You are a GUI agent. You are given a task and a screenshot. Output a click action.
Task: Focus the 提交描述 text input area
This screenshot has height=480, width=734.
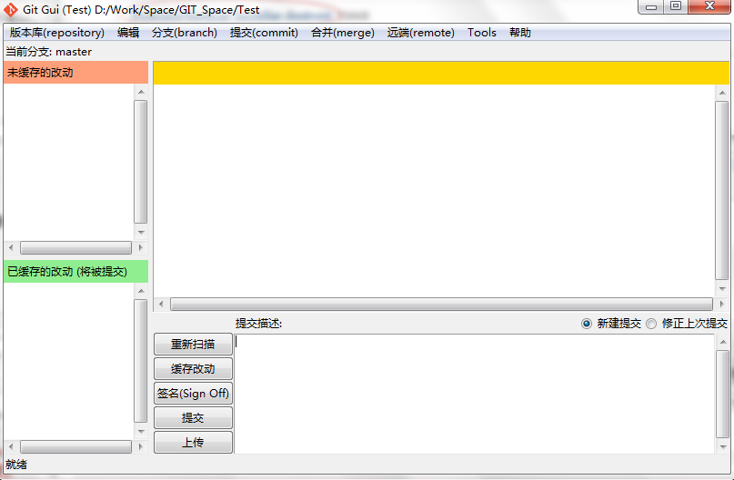(x=474, y=394)
